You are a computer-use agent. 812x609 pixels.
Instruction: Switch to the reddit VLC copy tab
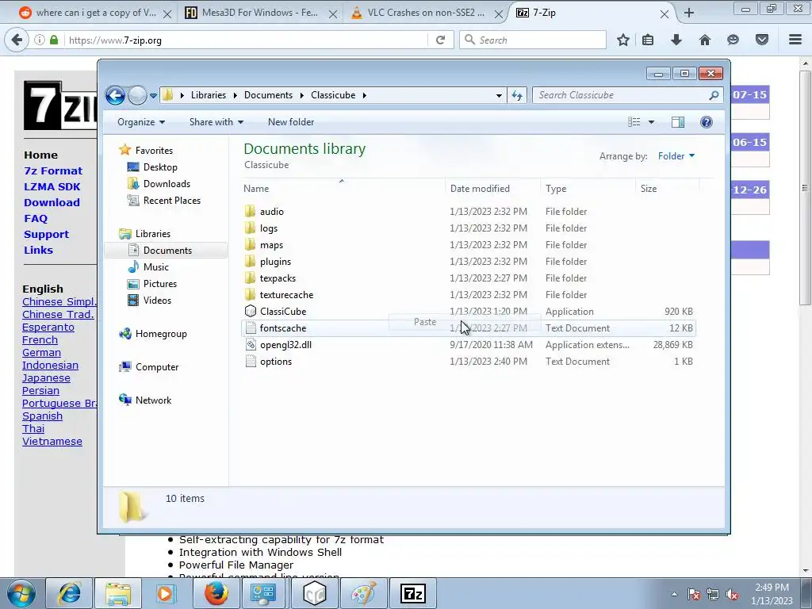pos(94,13)
